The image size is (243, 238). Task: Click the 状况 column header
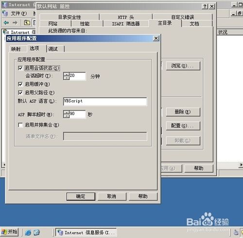(x=230, y=32)
